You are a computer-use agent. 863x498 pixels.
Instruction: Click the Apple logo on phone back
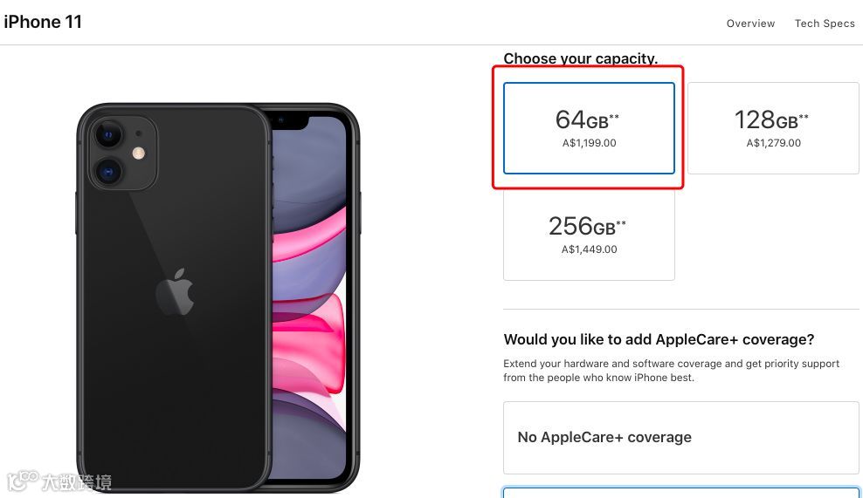pos(175,292)
